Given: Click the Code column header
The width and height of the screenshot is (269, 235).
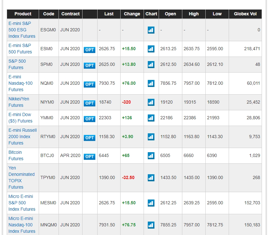Looking at the screenshot, I should [x=49, y=14].
